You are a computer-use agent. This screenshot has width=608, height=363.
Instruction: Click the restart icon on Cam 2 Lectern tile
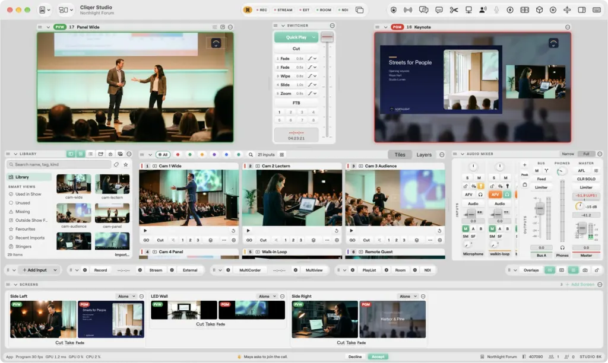[x=336, y=231]
